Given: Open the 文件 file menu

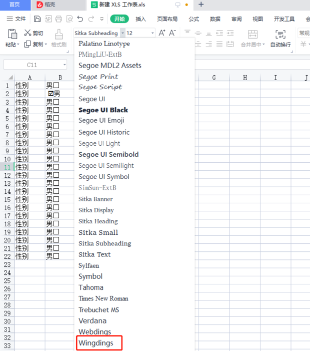Looking at the screenshot, I should point(16,19).
